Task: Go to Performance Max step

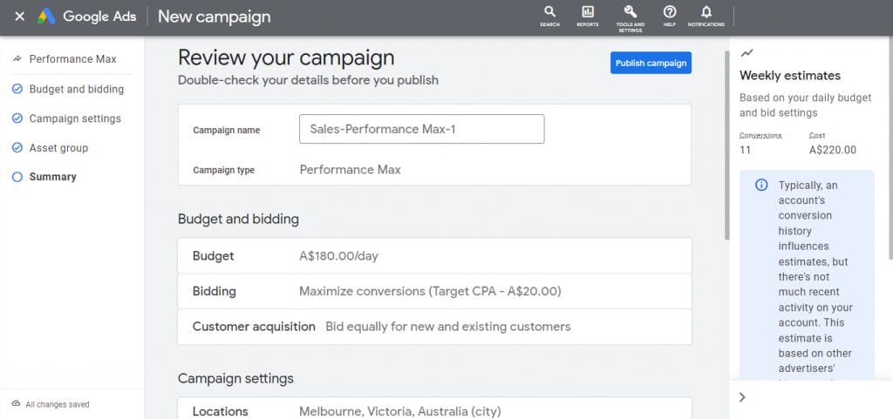Action: click(x=72, y=59)
